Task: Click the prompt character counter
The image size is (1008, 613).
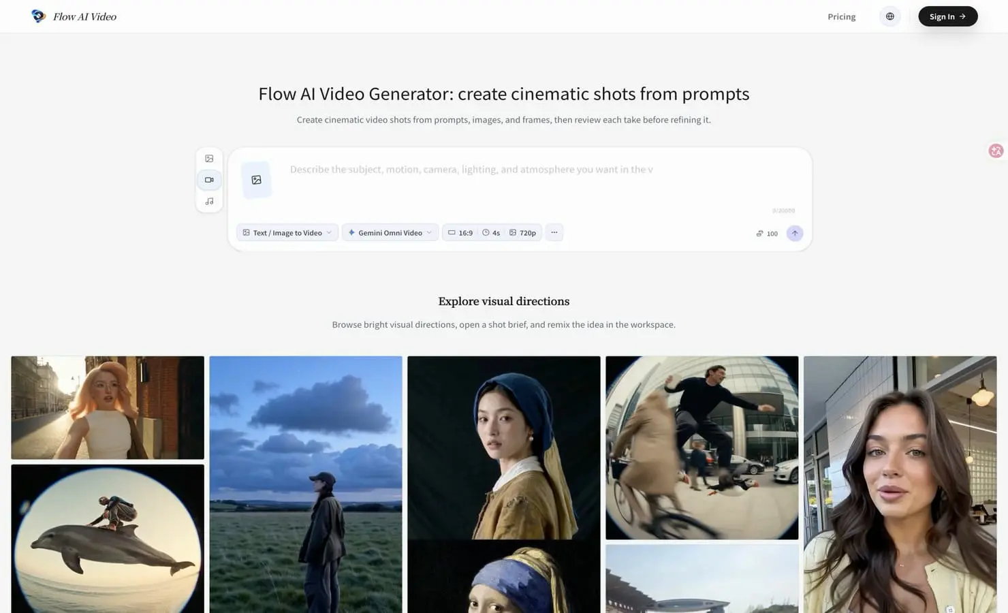Action: [783, 210]
